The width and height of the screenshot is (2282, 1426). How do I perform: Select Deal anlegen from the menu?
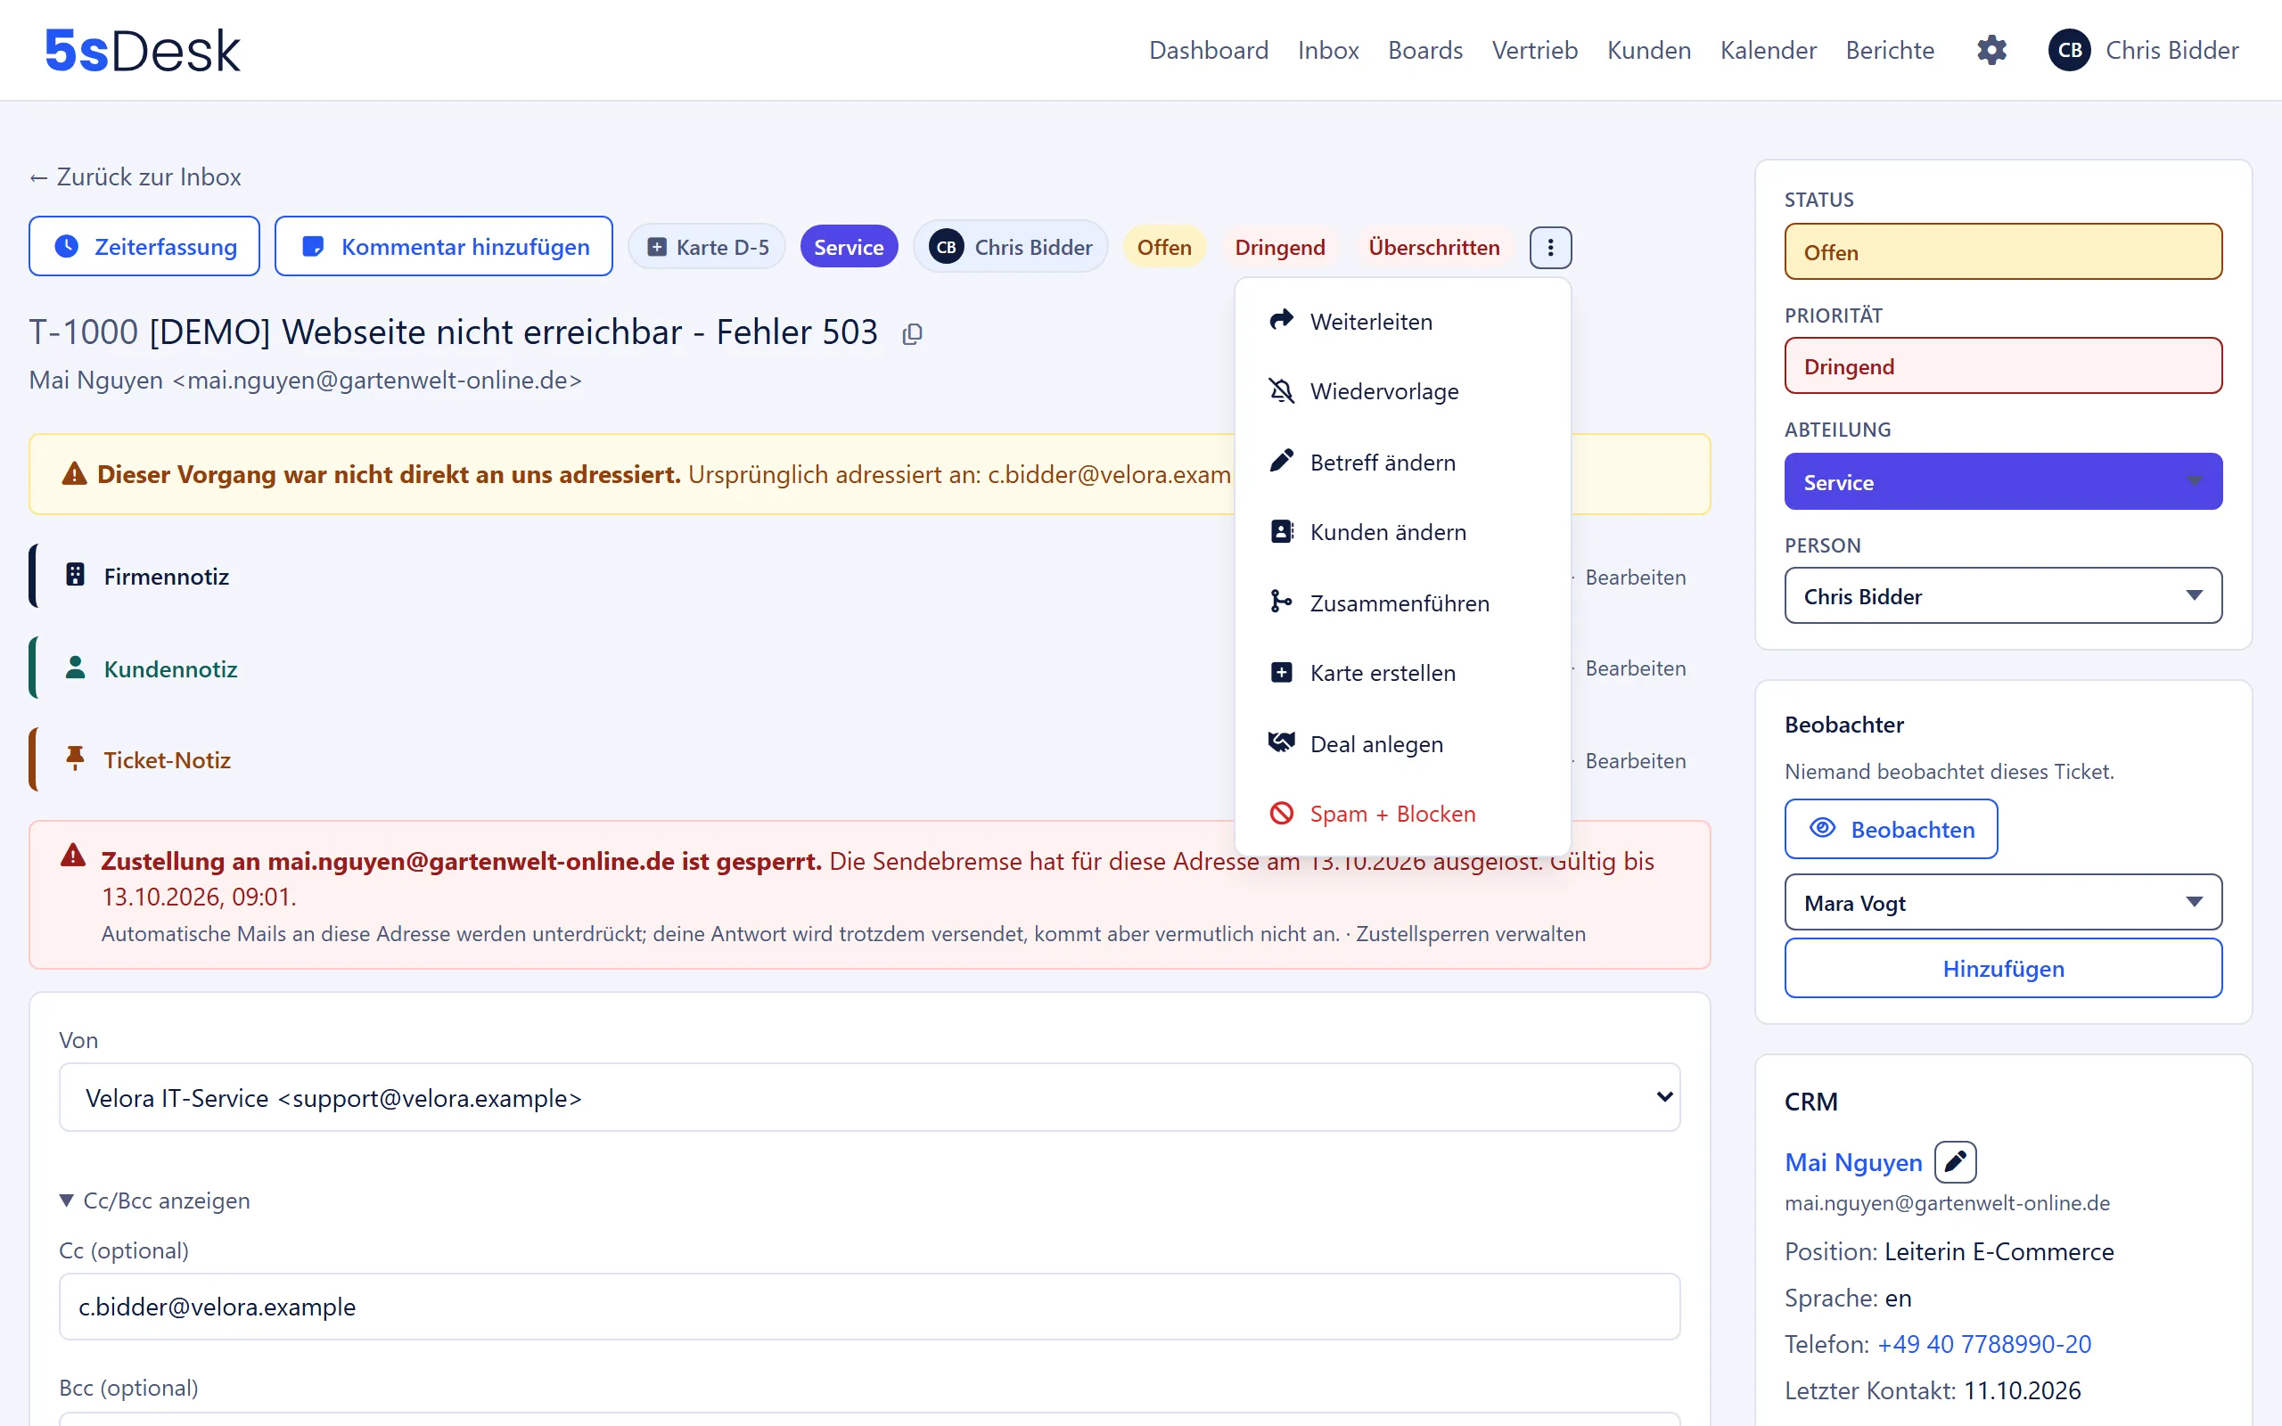pos(1402,744)
